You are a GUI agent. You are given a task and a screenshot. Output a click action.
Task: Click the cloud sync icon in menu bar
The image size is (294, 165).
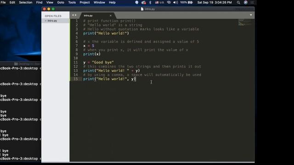point(144,2)
